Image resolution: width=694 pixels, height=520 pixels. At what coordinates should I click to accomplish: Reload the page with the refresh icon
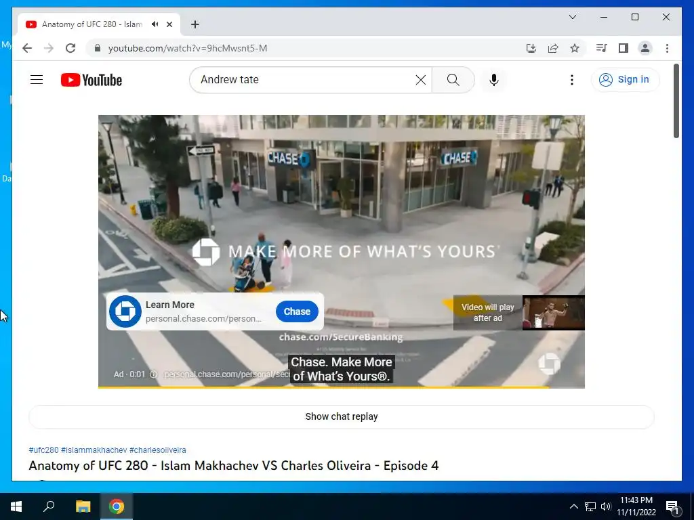coord(70,48)
